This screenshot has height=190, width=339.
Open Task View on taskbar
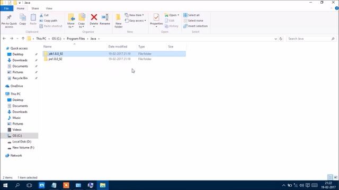point(29,185)
